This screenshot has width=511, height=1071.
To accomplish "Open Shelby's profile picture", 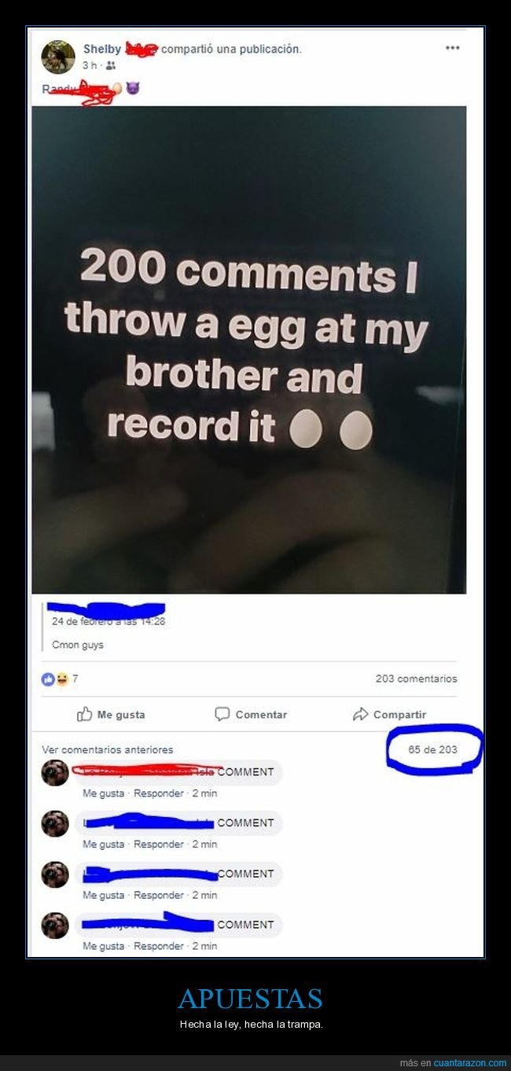I will click(58, 57).
